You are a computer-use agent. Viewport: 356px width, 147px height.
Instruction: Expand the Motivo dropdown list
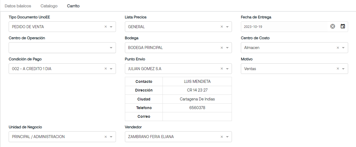tap(343, 69)
